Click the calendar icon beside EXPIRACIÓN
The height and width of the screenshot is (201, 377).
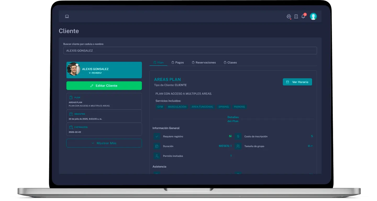point(71,127)
